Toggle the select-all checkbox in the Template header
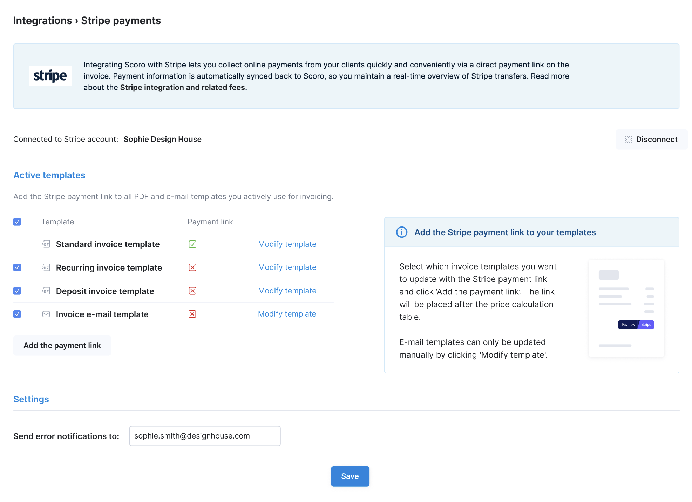Viewport: 692px width, 502px height. coord(17,222)
